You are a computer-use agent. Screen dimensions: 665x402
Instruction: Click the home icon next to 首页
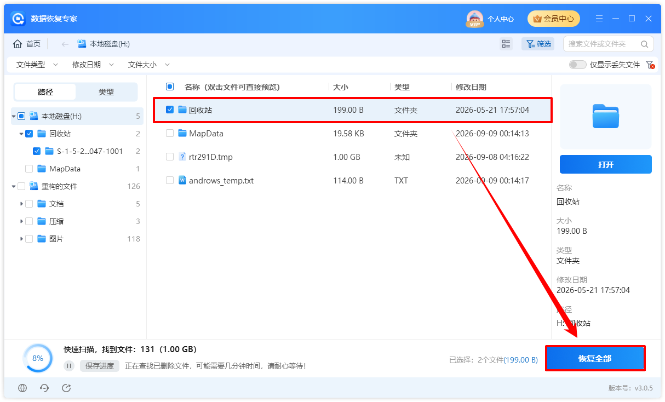[x=18, y=44]
